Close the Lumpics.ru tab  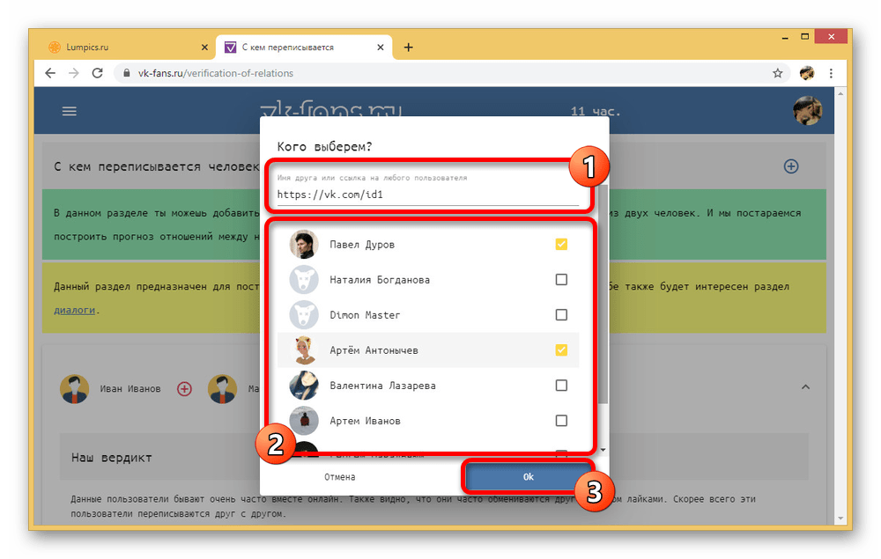point(204,48)
